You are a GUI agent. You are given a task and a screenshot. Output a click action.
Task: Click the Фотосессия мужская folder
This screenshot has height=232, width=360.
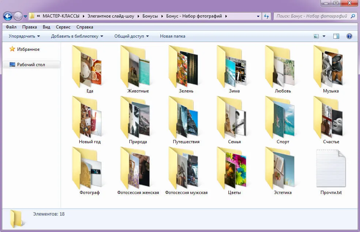(x=186, y=171)
